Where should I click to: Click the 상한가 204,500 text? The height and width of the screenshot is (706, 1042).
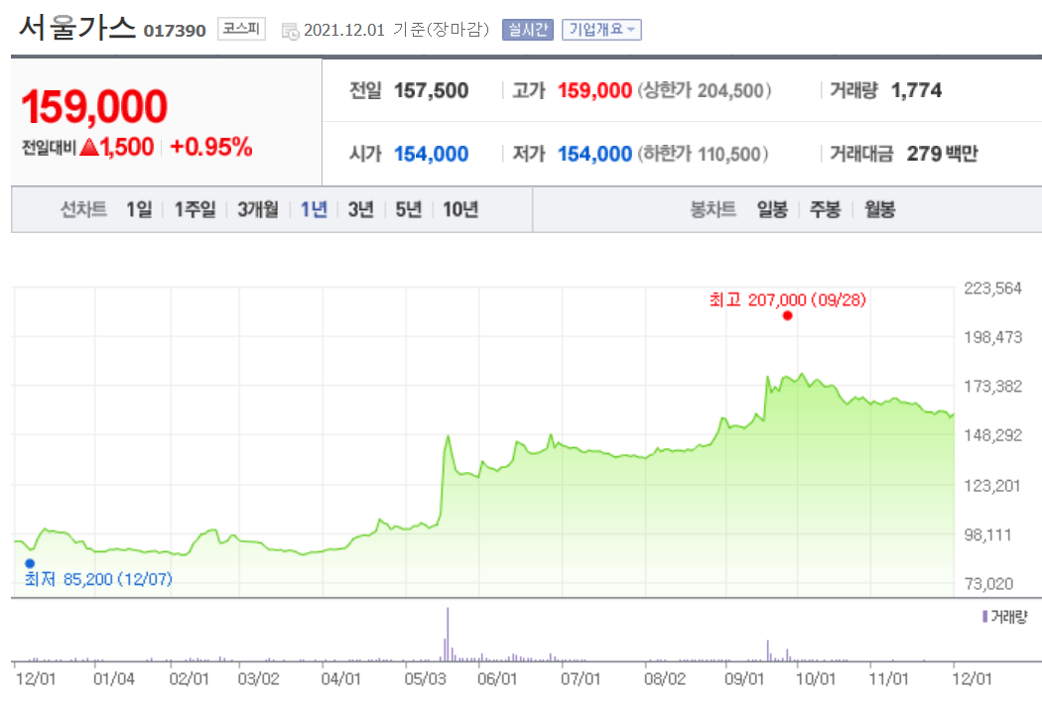(705, 90)
